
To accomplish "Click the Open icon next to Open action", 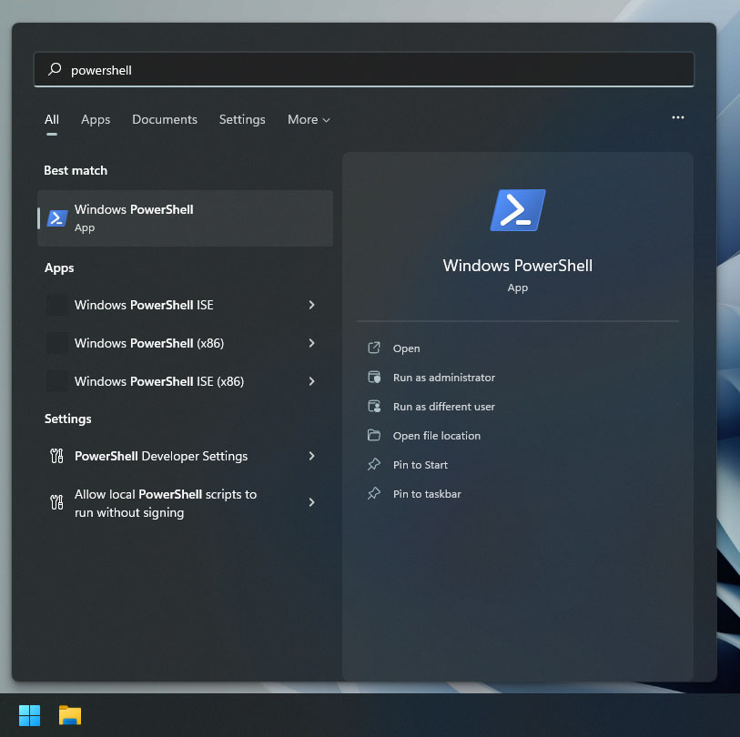I will 374,348.
